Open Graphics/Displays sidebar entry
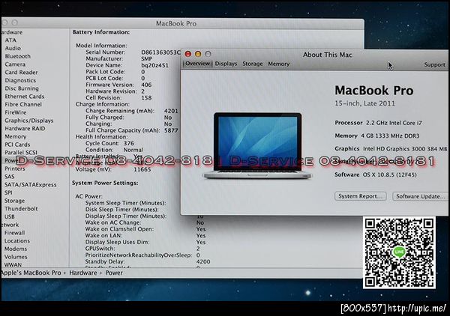 click(29, 121)
